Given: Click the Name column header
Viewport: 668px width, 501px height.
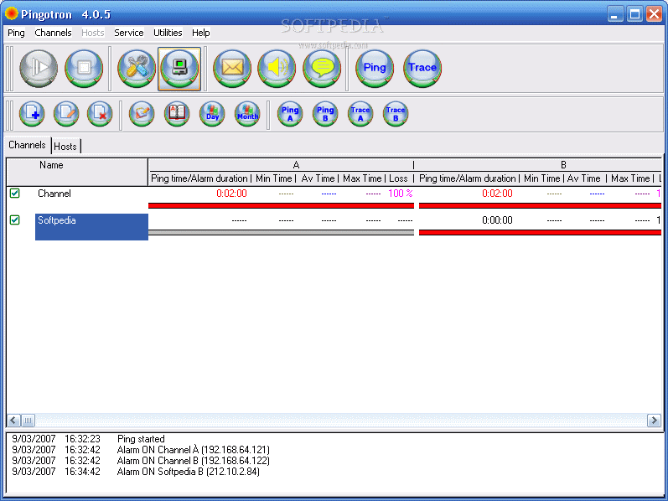Looking at the screenshot, I should pyautogui.click(x=77, y=172).
